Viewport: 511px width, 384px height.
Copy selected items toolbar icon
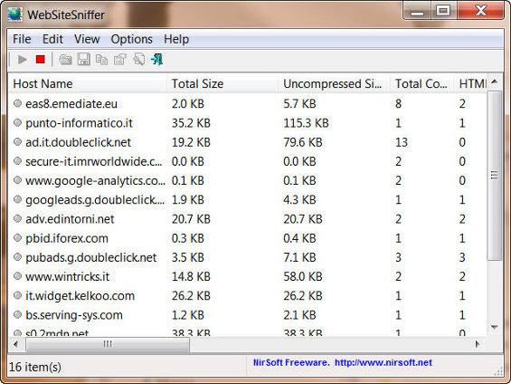click(x=101, y=60)
